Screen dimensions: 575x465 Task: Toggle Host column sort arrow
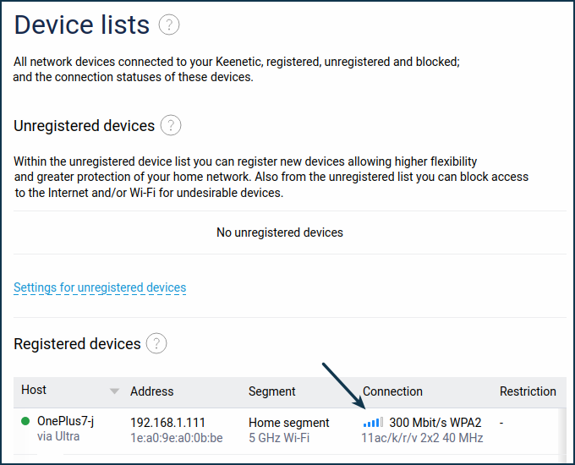point(114,391)
